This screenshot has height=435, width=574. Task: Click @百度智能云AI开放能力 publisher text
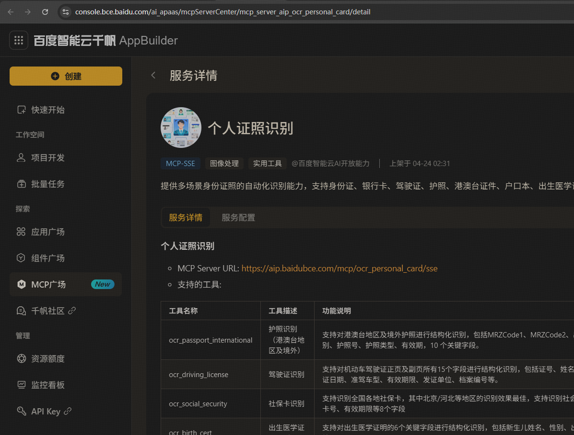(330, 163)
